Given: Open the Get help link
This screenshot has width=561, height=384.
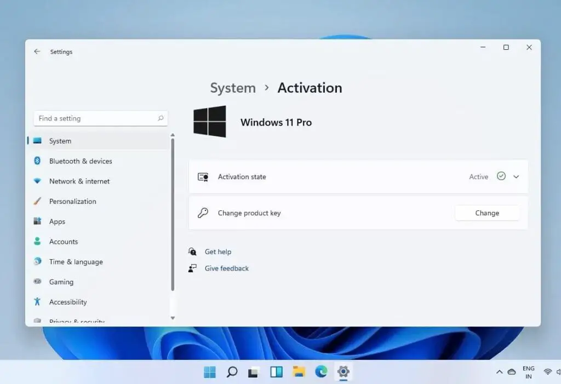Looking at the screenshot, I should (x=218, y=251).
